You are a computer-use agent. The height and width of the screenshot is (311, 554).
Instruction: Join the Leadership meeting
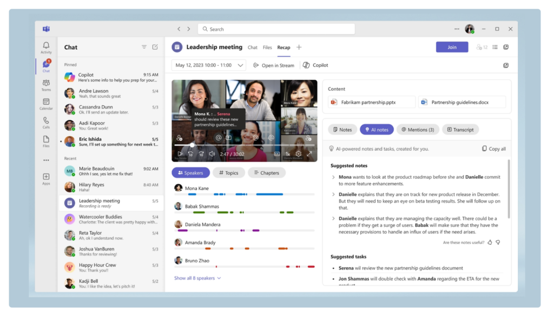[452, 47]
